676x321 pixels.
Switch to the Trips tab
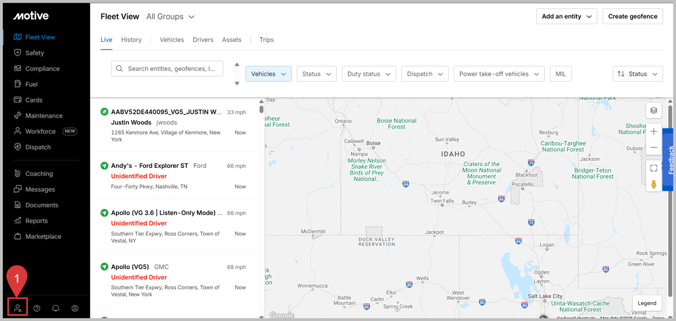(266, 40)
